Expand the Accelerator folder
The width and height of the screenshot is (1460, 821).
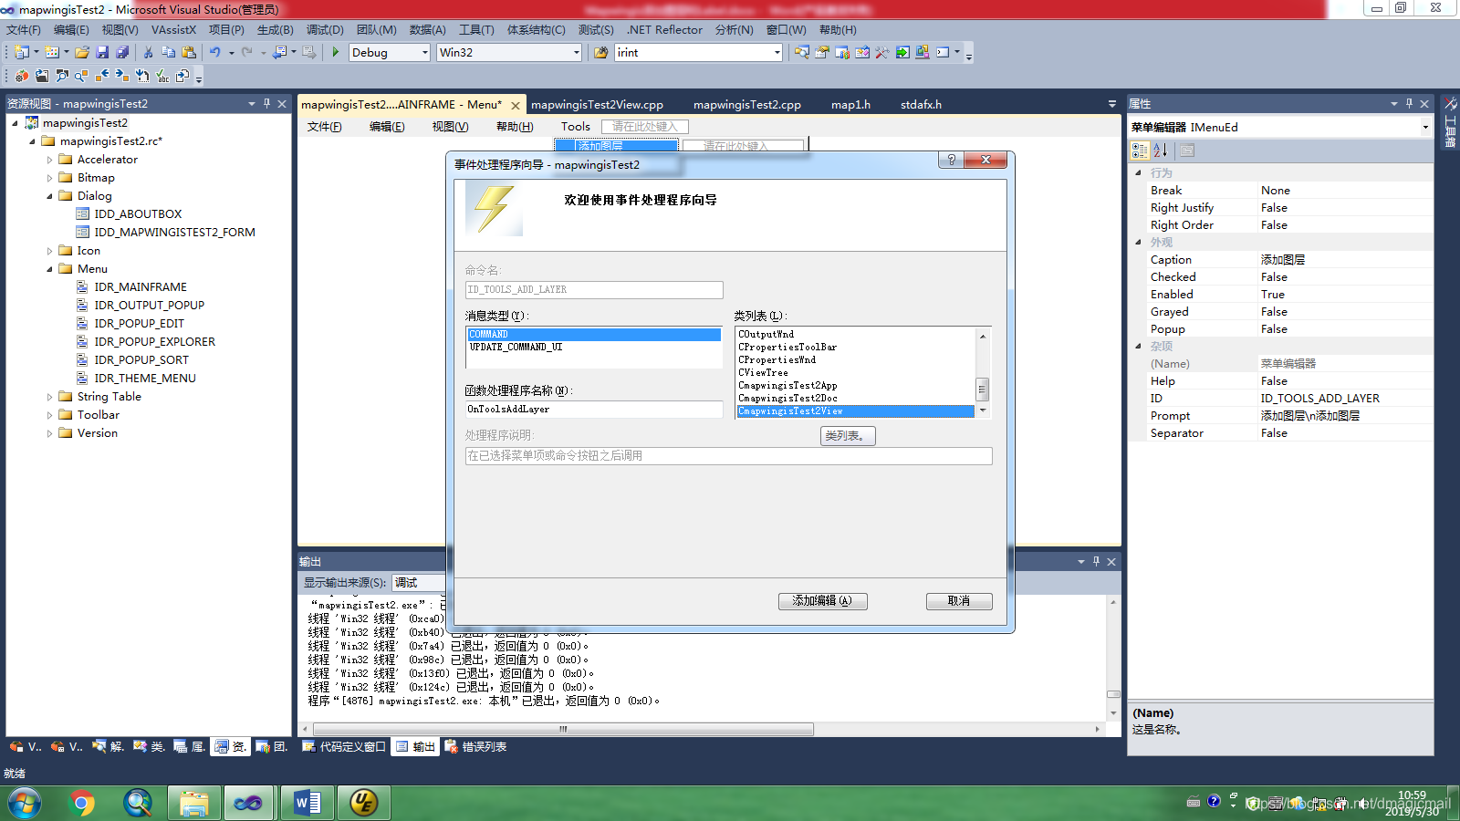(50, 160)
